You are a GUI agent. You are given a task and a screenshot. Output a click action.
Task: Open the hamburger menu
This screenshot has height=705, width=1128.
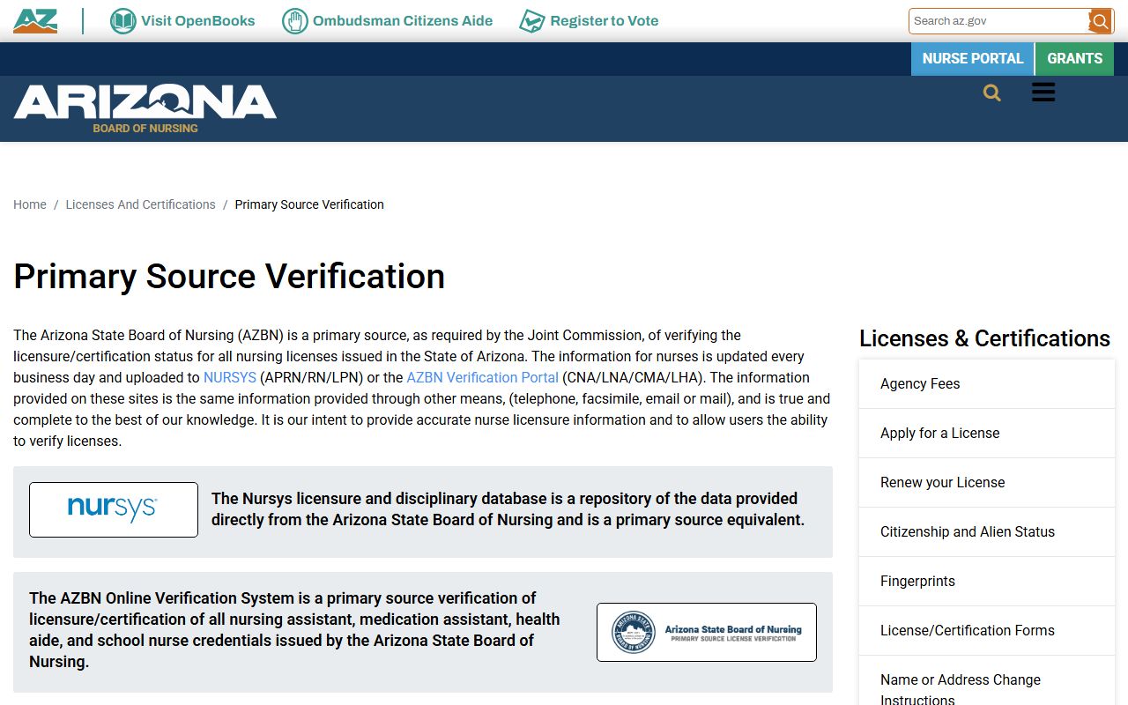(1043, 93)
